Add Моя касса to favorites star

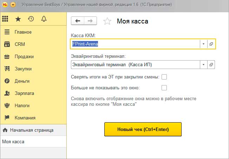[107, 21]
